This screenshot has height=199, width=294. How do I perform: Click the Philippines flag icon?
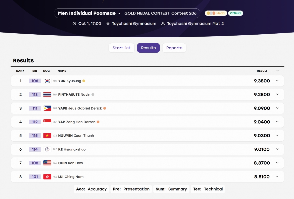pos(47,108)
